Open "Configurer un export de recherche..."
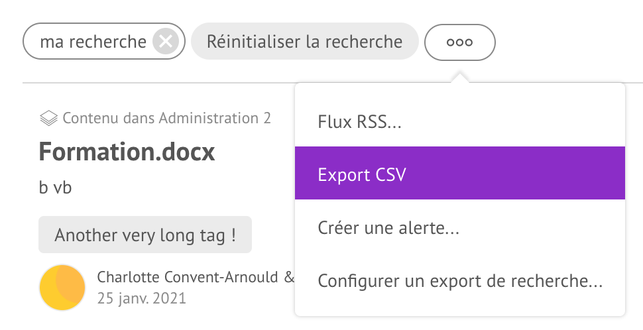This screenshot has height=330, width=643. (459, 281)
